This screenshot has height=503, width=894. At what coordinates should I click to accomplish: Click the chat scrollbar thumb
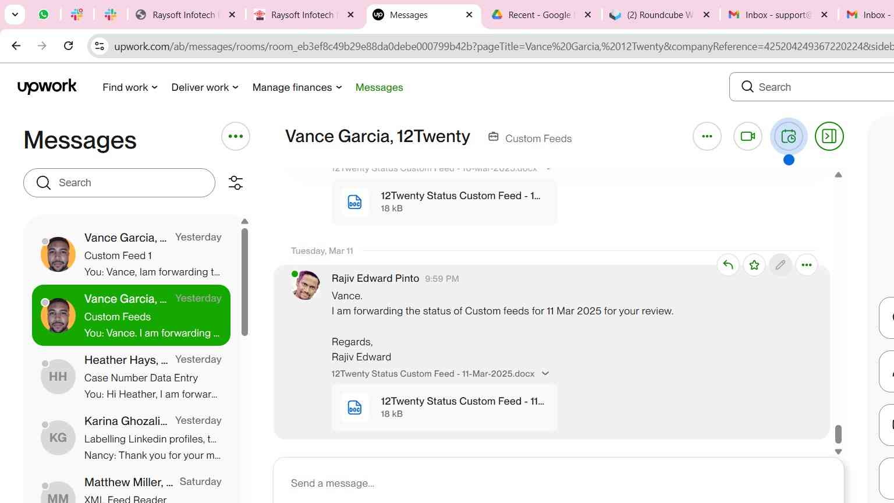838,434
